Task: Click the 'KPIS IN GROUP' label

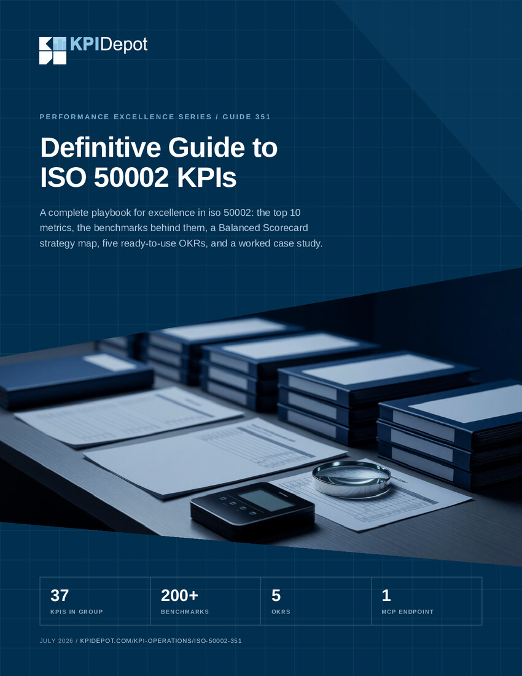Action: pos(77,611)
